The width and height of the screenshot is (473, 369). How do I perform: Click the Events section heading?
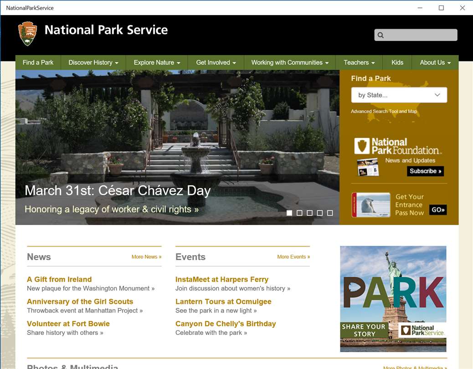click(190, 257)
